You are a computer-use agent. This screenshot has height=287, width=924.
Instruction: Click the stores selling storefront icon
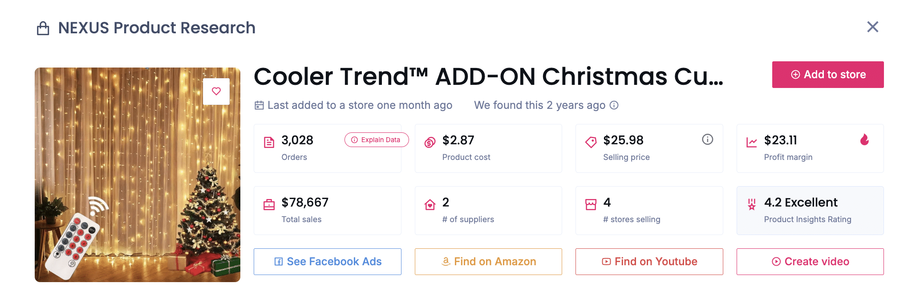591,204
